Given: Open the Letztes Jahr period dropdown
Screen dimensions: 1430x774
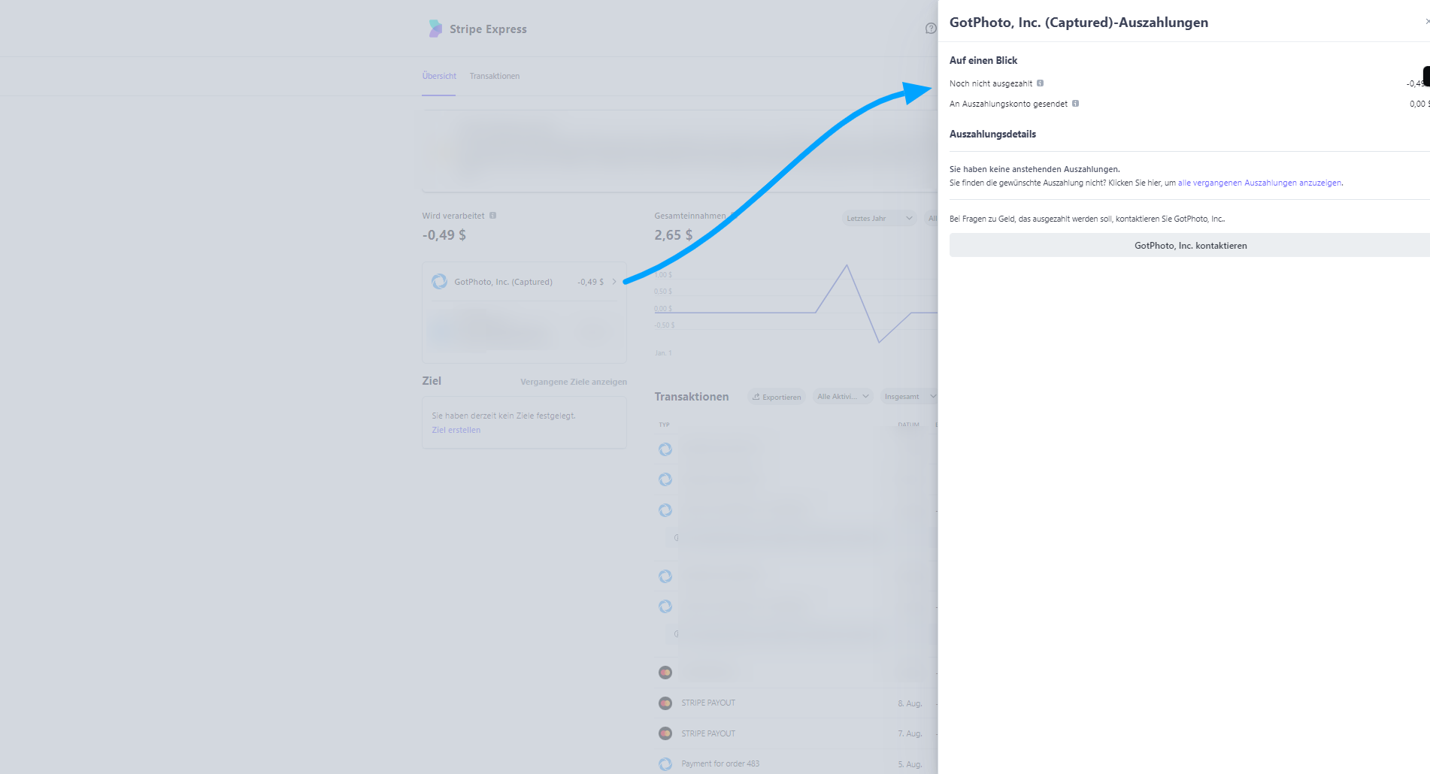Looking at the screenshot, I should (x=879, y=219).
